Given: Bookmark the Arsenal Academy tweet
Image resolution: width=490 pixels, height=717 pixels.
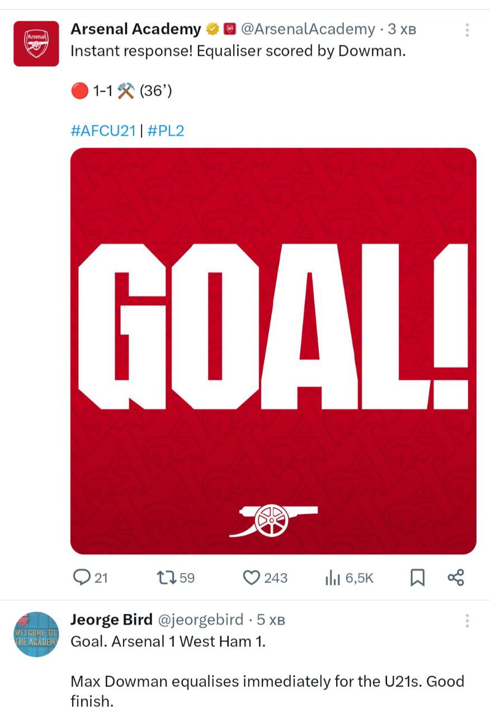Looking at the screenshot, I should click(x=417, y=578).
